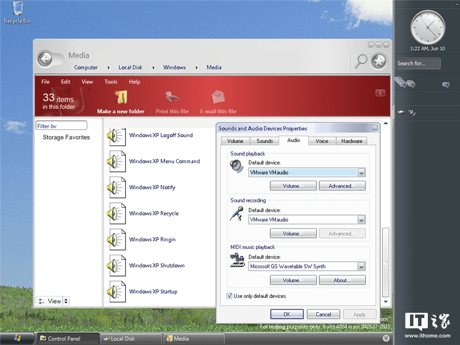Click the clock in the sidebar
This screenshot has height=345, width=460.
point(427,28)
